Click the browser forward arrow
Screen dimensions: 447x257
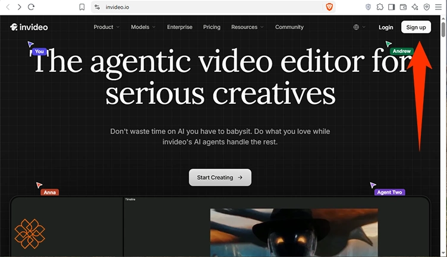(x=19, y=7)
